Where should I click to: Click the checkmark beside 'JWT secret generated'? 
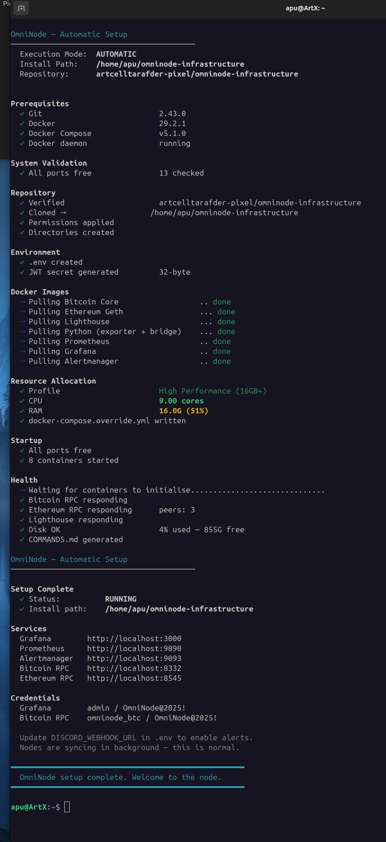coord(22,272)
